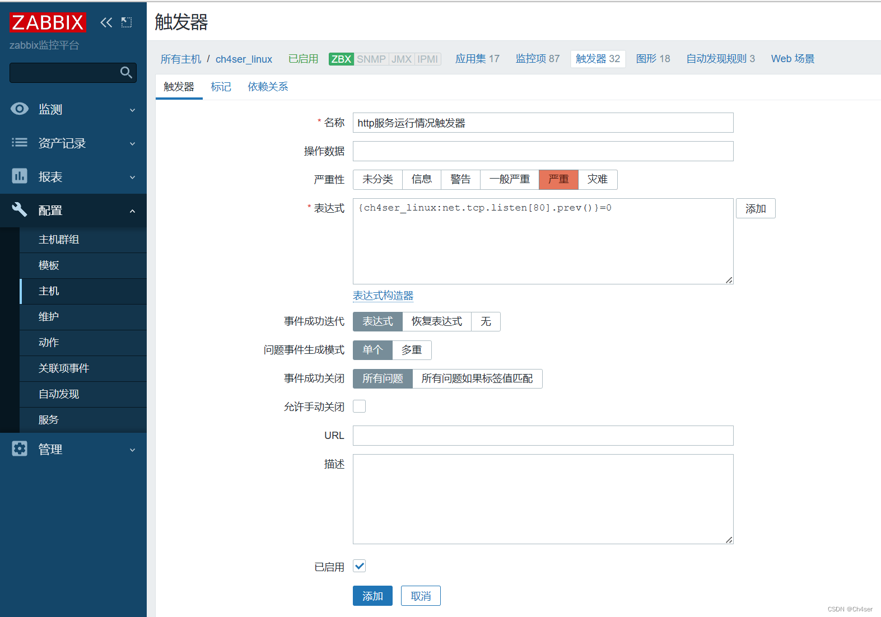Open 触发器 32 link
Viewport: 881px width, 617px height.
coord(598,59)
